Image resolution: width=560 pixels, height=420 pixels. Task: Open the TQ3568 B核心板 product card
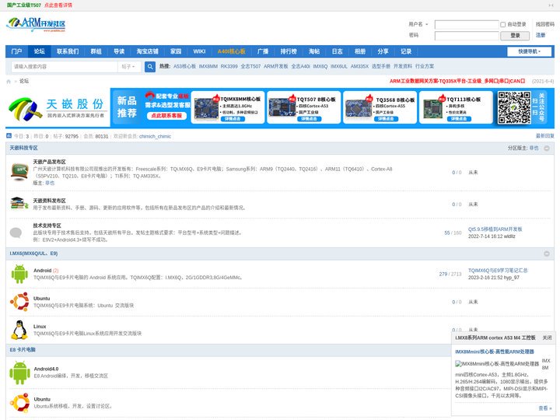pos(380,107)
